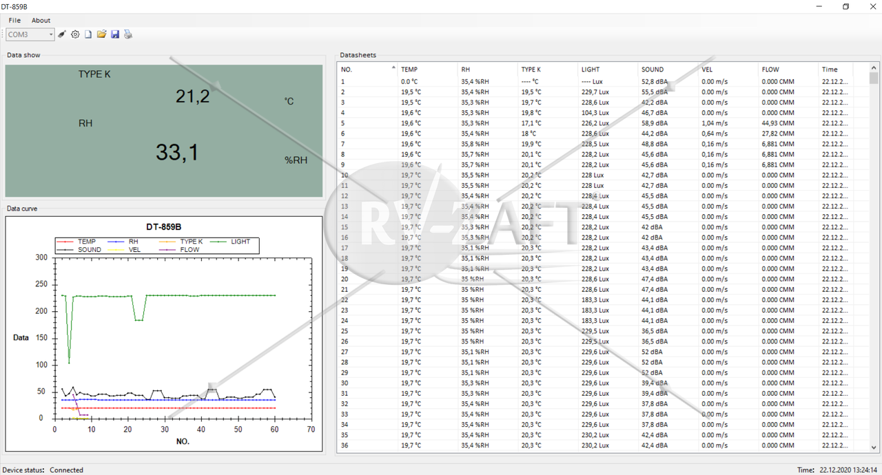Click the Time column header
Image resolution: width=882 pixels, height=475 pixels.
836,70
